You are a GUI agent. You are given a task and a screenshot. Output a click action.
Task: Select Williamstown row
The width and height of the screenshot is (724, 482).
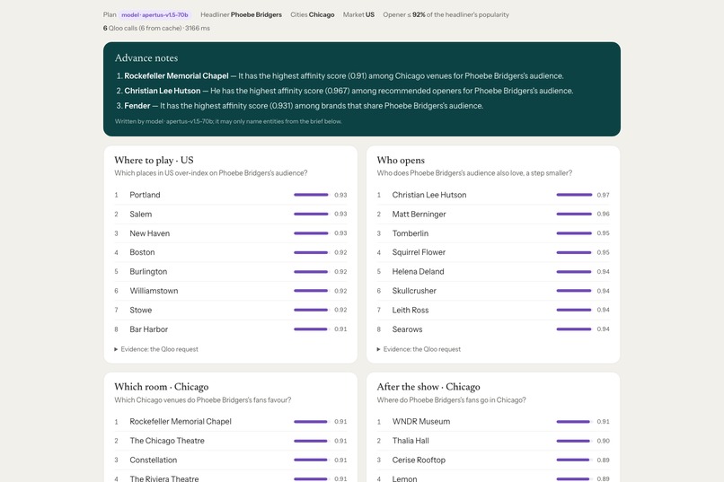pyautogui.click(x=231, y=291)
